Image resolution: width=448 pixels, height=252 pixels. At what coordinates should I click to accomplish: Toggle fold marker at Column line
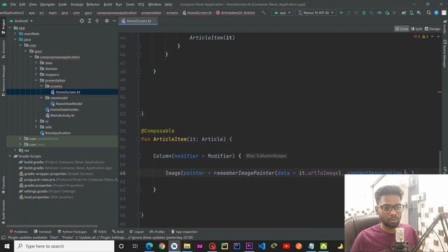(x=139, y=156)
